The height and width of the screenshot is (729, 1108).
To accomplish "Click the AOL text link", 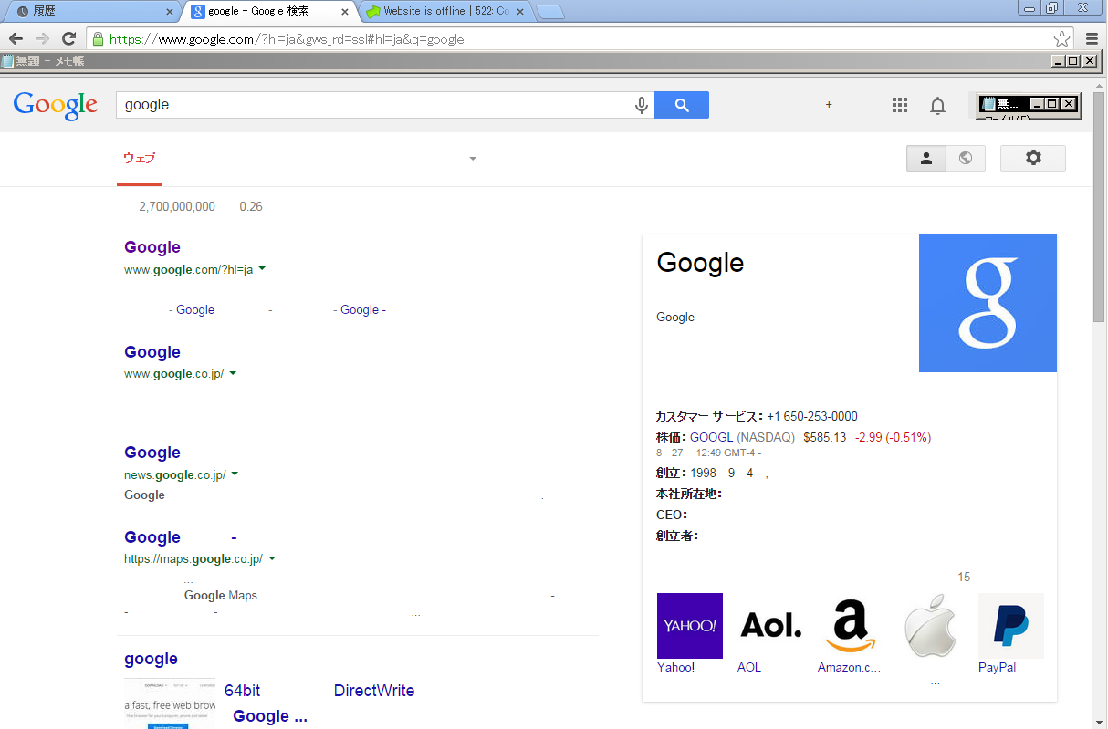I will [749, 667].
